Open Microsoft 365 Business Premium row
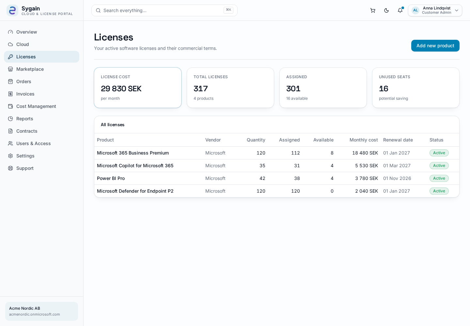470x326 pixels. tap(277, 153)
